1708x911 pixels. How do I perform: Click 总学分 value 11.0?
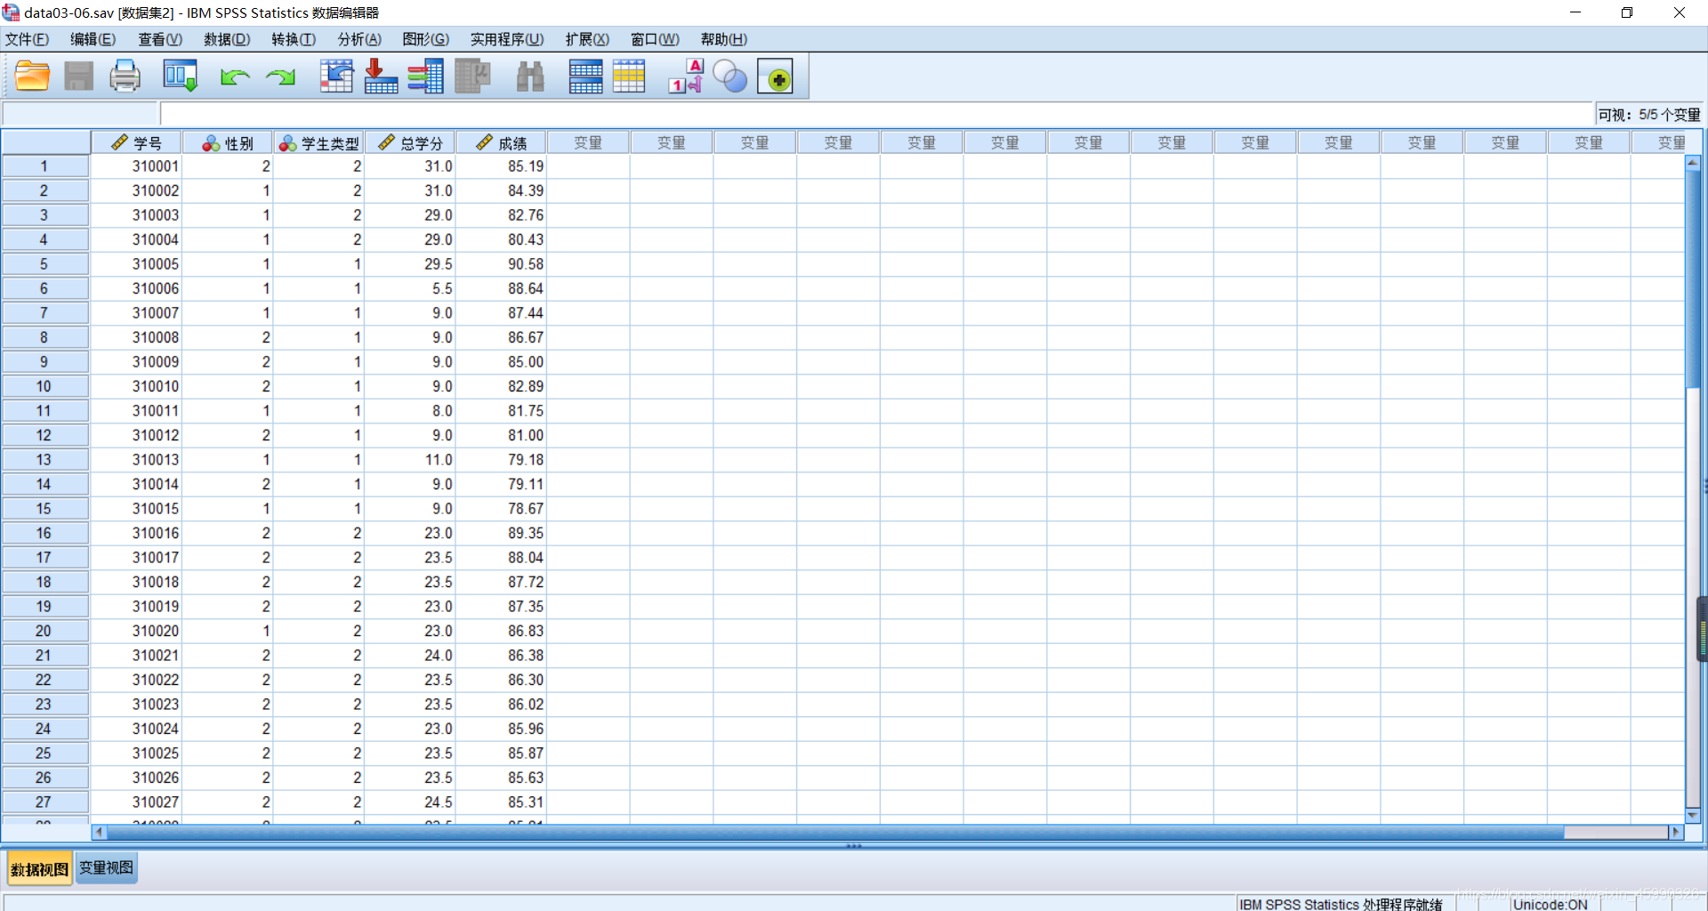410,460
